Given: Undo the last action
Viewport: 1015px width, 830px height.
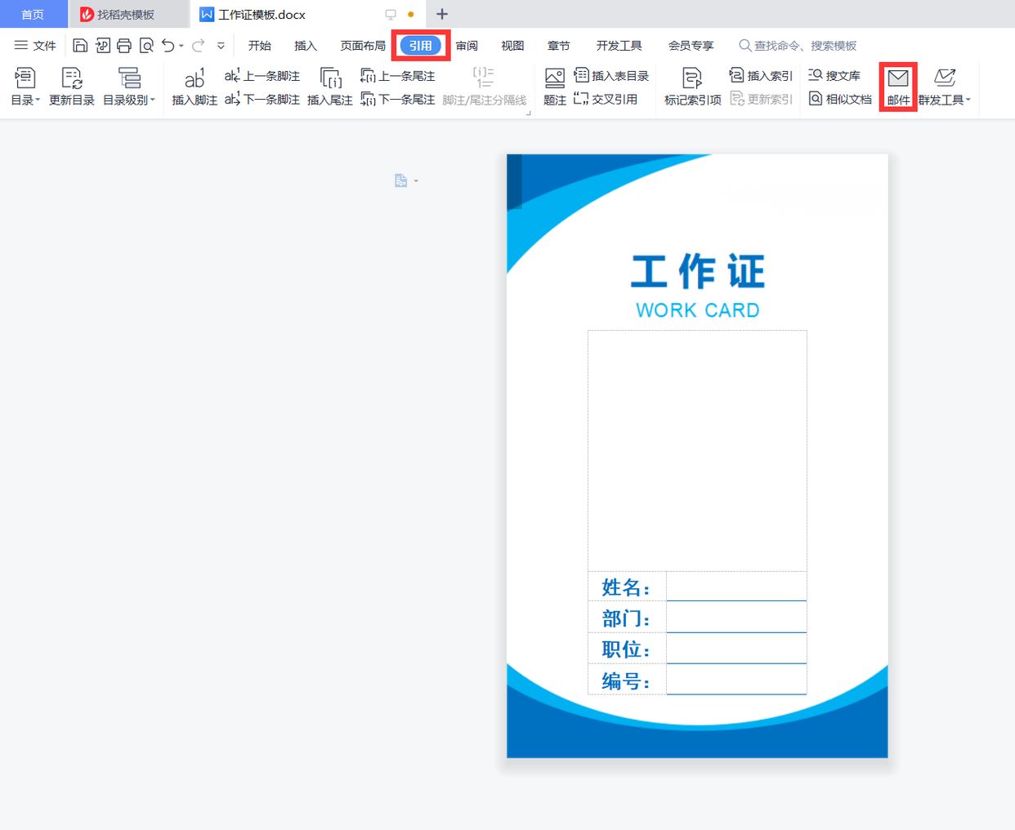Looking at the screenshot, I should point(168,46).
